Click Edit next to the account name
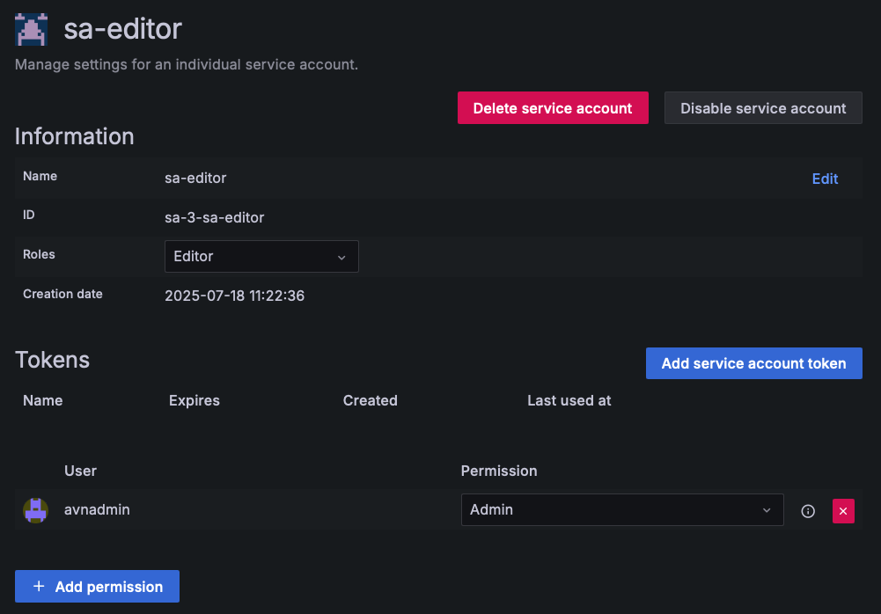 coord(825,179)
